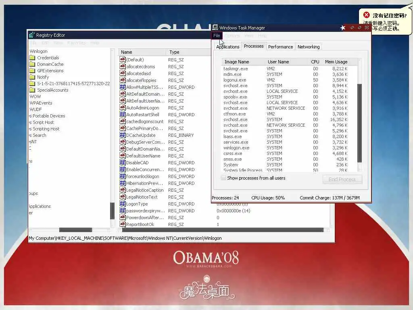The height and width of the screenshot is (310, 413).
Task: Click the forceunlocklogon DWORD icon
Action: point(123,176)
